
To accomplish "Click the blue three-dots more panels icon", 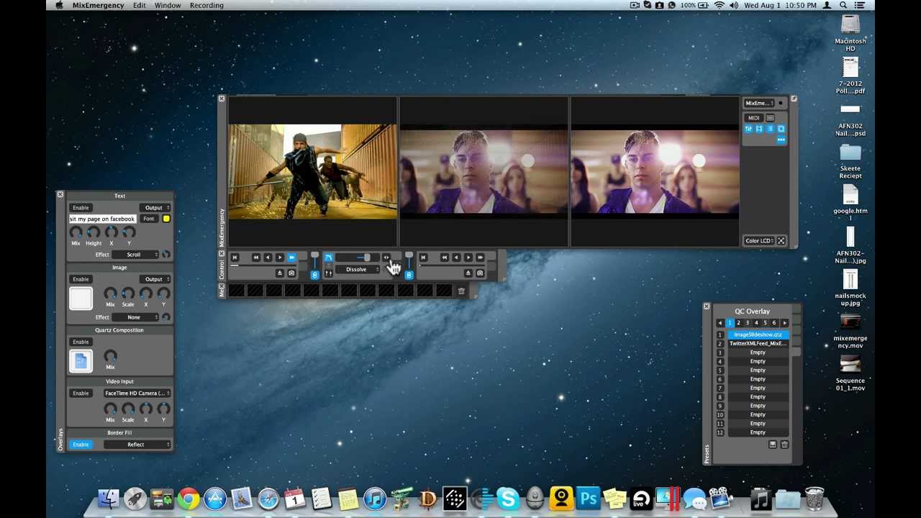I will pos(781,140).
